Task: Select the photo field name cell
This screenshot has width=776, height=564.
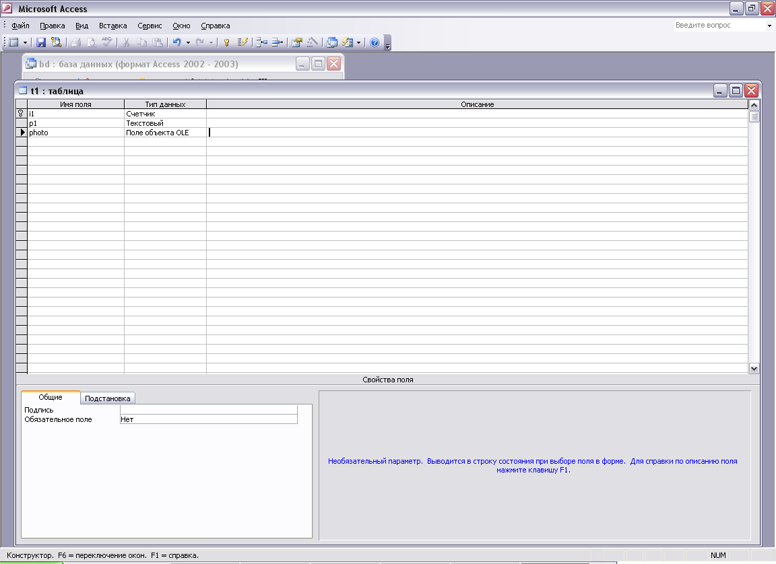Action: pyautogui.click(x=75, y=133)
